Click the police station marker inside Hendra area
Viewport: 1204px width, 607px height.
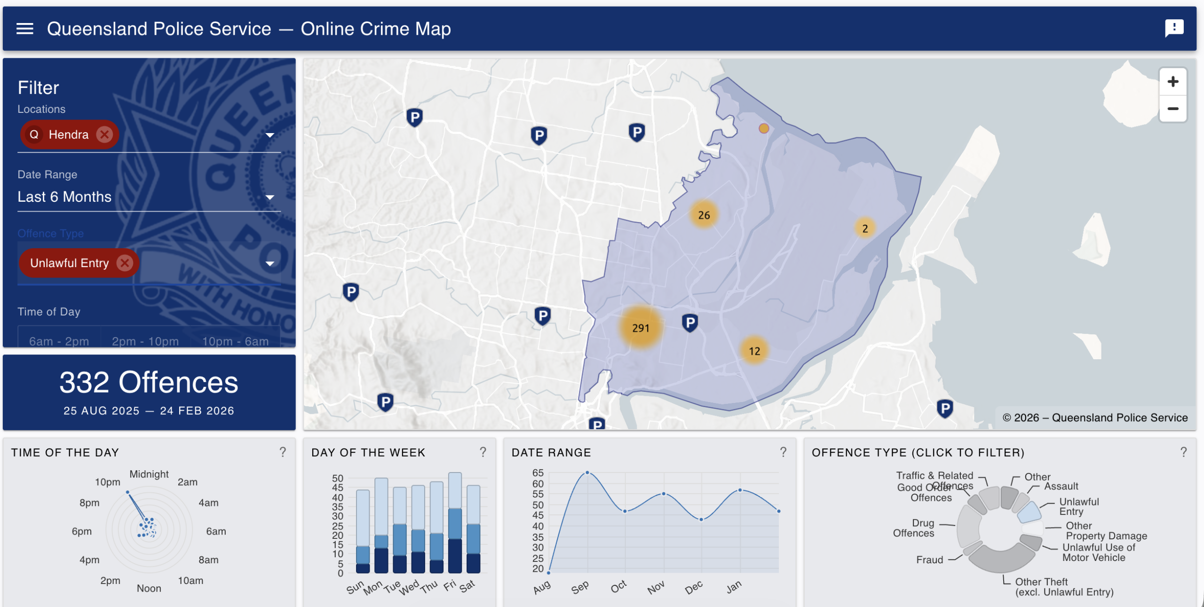(690, 323)
